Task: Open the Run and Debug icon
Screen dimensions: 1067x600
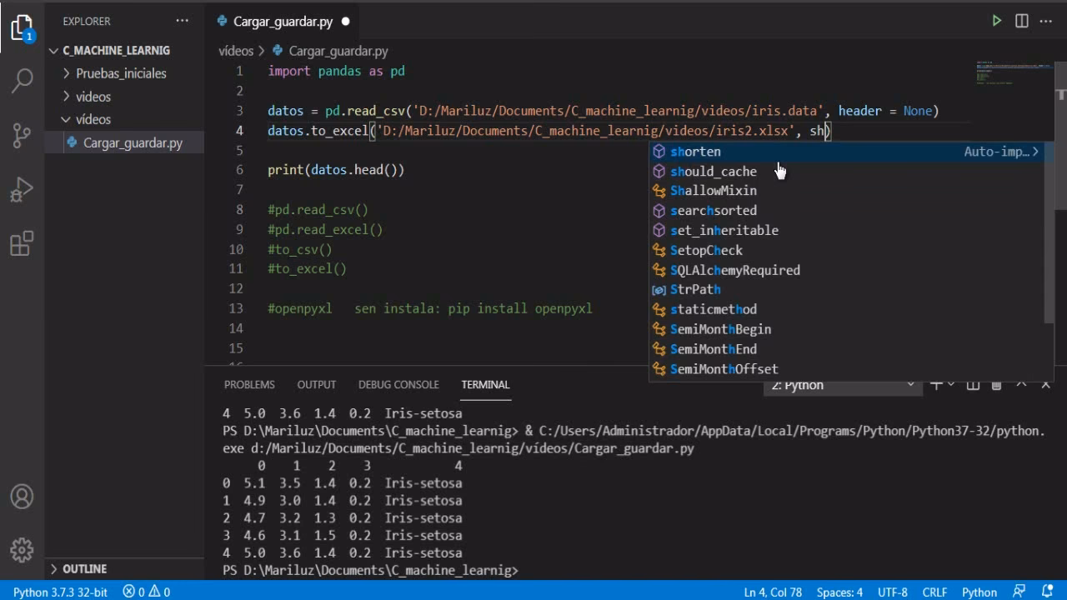Action: click(x=22, y=187)
